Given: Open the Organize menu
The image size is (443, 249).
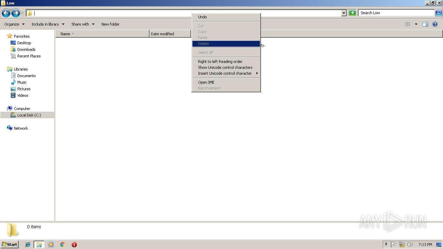Looking at the screenshot, I should click(14, 24).
